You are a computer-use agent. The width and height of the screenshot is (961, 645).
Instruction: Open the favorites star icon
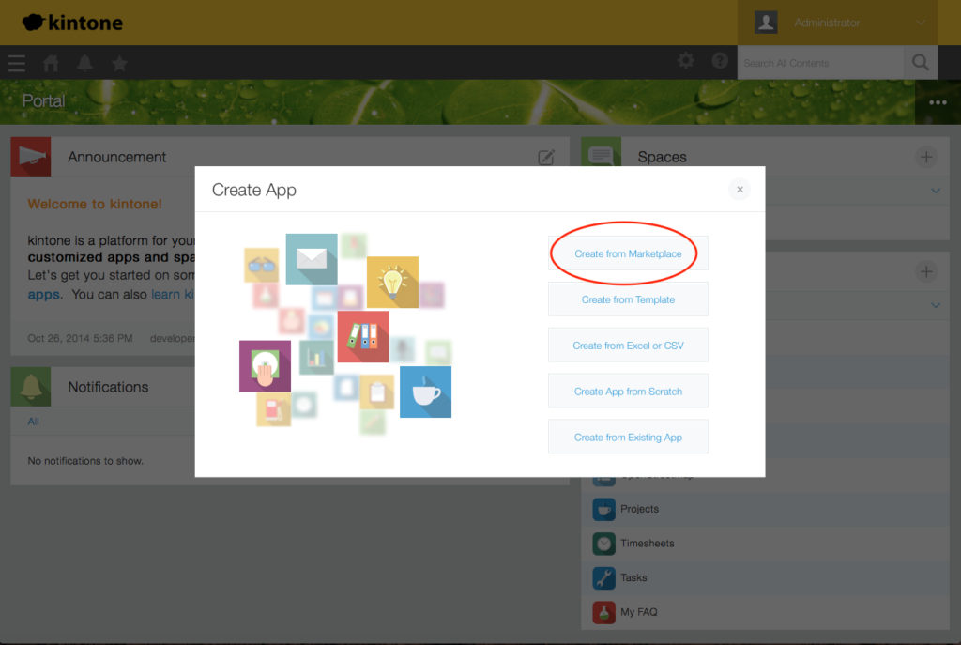119,63
